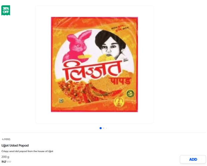Click the green vegetarian square mark
207x166 pixels.
point(61,101)
